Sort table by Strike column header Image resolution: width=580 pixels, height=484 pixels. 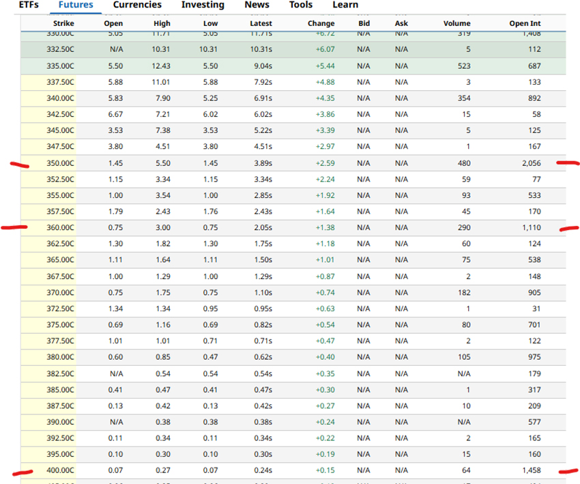coord(63,23)
